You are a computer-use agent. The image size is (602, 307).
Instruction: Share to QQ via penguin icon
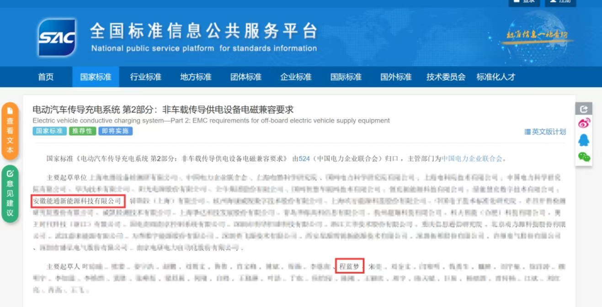point(584,140)
